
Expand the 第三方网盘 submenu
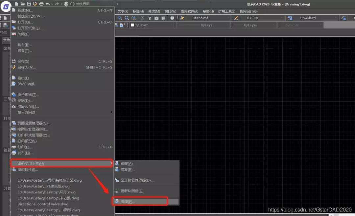(x=62, y=113)
